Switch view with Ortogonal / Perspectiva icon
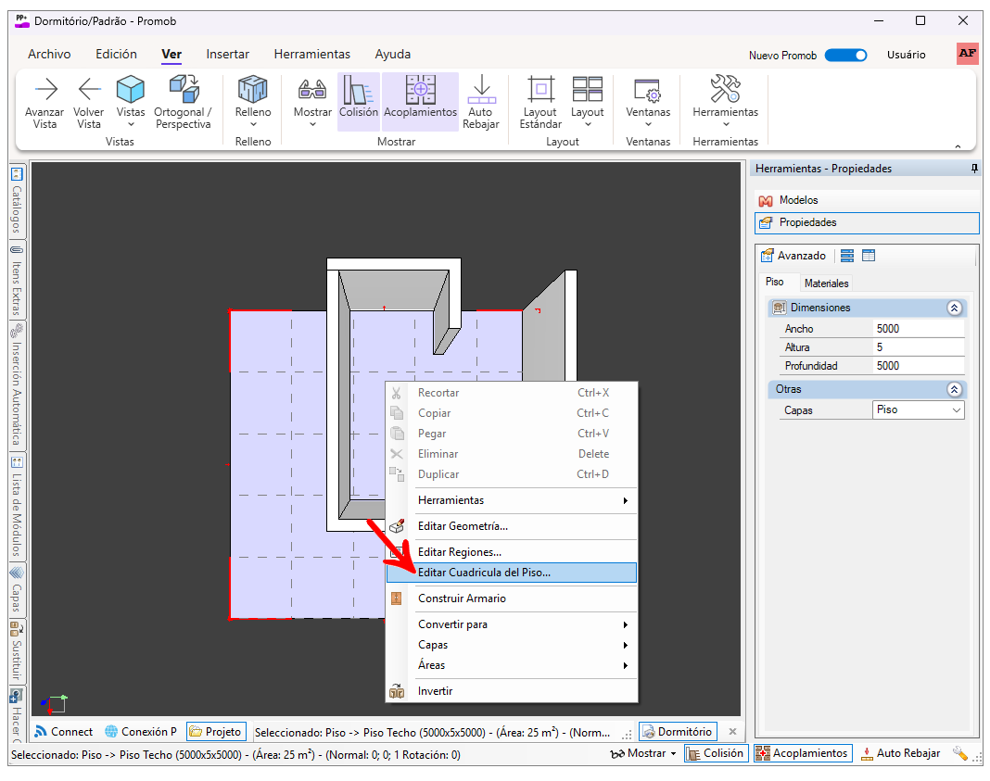The image size is (990, 781). (x=183, y=90)
